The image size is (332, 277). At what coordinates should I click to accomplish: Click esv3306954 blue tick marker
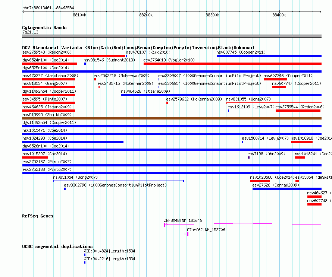159,87
